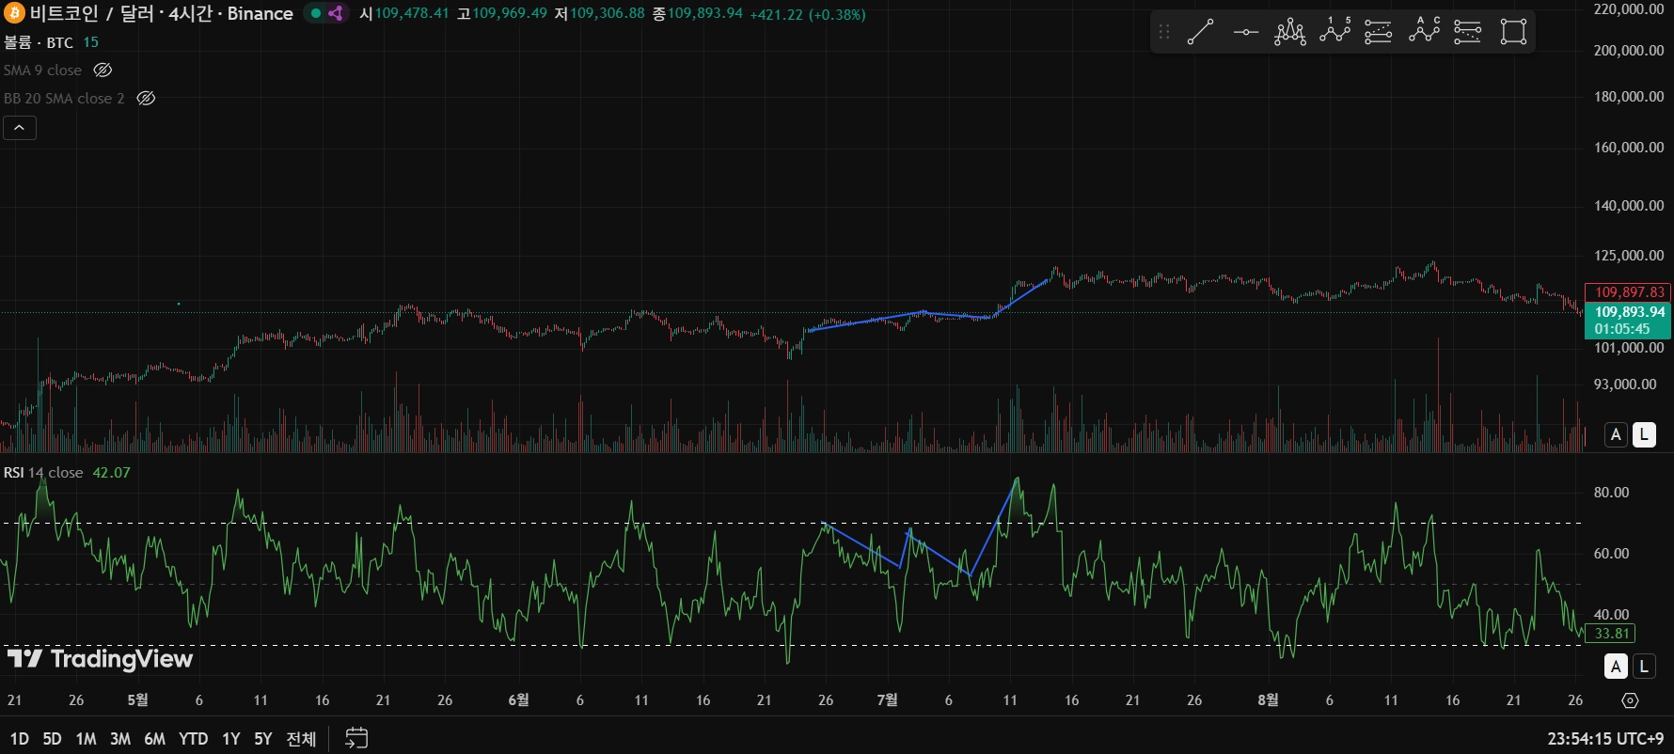This screenshot has height=754, width=1674.
Task: Select the Elliott impulse wave 1-5 tool
Action: (x=1334, y=32)
